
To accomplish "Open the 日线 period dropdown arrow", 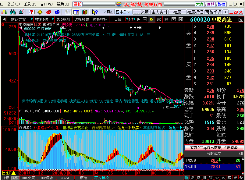I will 127,19.
